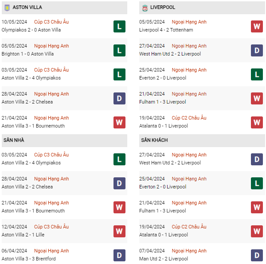Click the Aston Villa header title text
266x264 pixels.
(27, 7)
